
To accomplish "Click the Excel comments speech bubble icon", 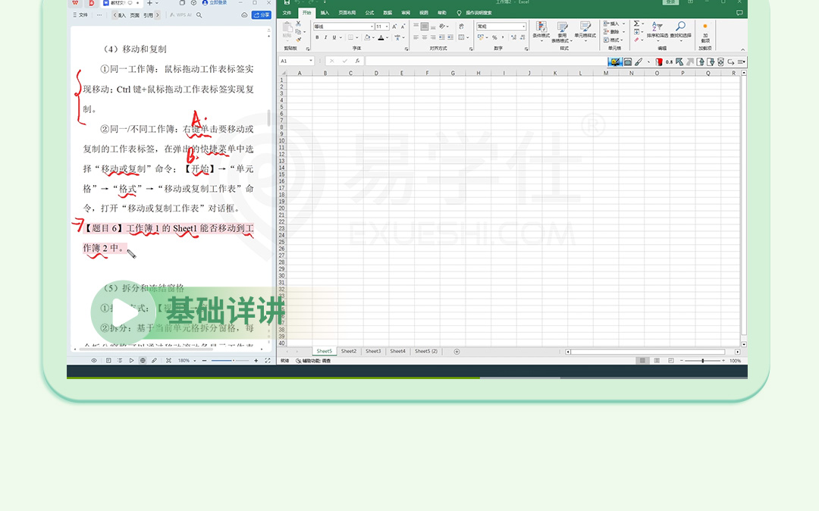I will coord(739,13).
